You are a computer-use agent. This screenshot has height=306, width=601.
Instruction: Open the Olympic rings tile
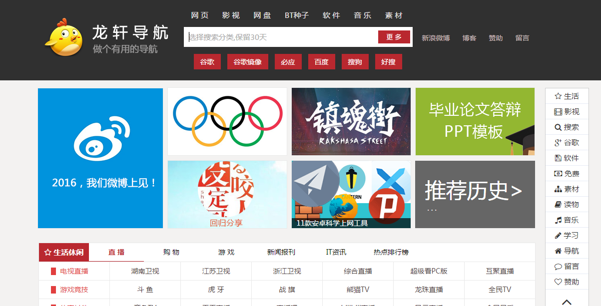pos(227,122)
